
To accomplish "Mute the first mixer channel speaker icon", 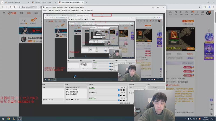I will (x=121, y=90).
